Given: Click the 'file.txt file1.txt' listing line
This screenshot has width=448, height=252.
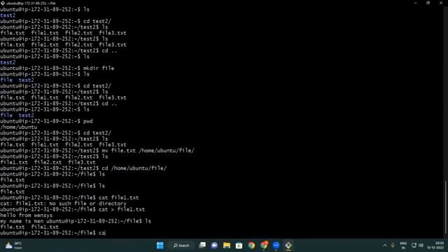Looking at the screenshot, I should [x=29, y=227].
